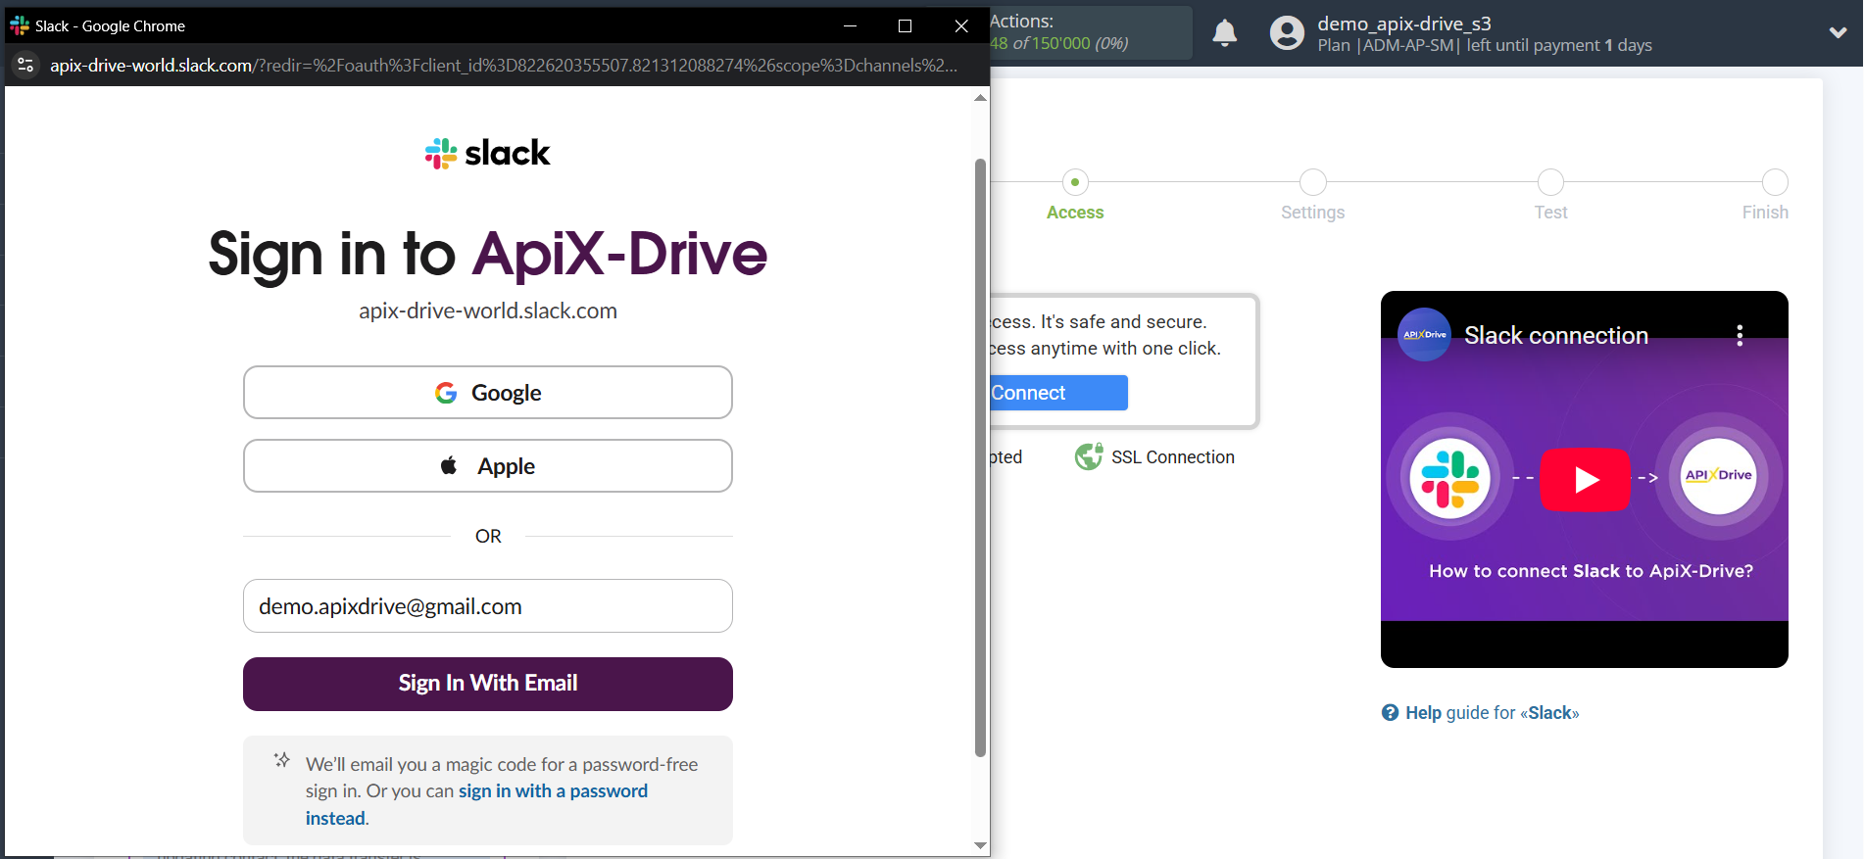Viewport: 1864px width, 859px height.
Task: Expand the account dropdown chevron
Action: (1839, 32)
